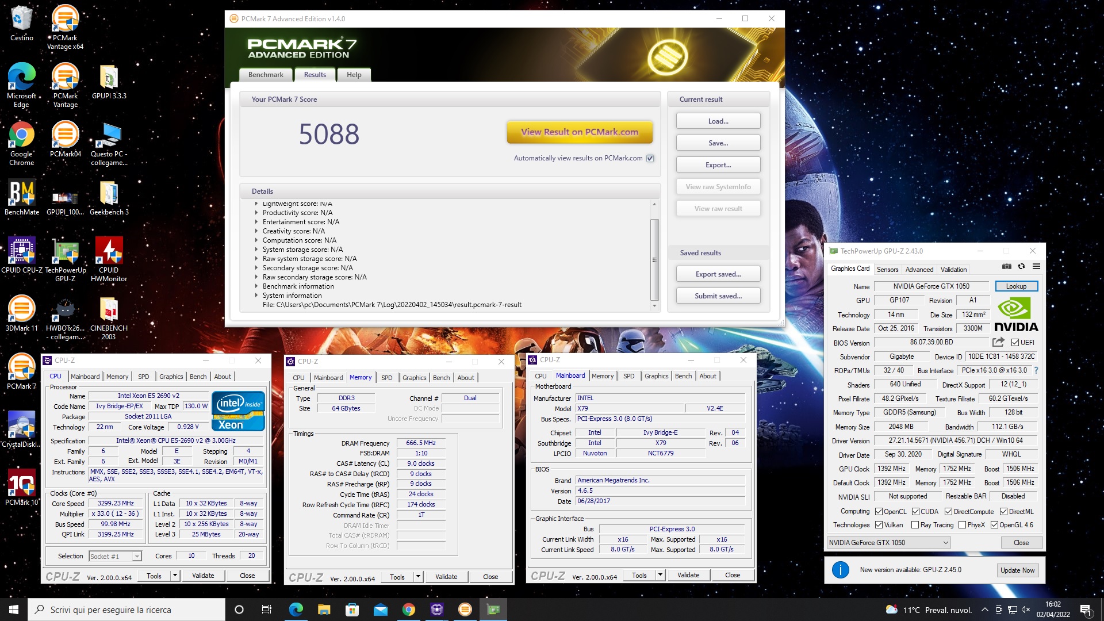Open Geekbench 3 folder icon

point(109,198)
